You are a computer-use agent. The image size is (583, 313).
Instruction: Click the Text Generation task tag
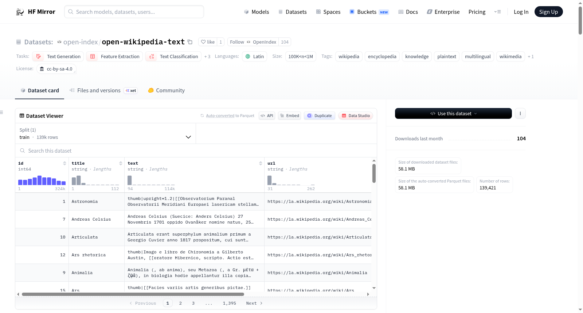(x=58, y=56)
